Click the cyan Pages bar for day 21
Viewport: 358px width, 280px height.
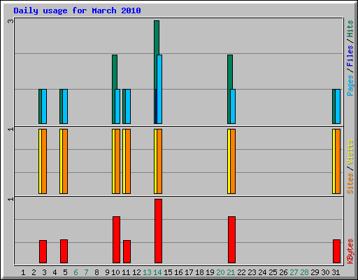pyautogui.click(x=233, y=106)
